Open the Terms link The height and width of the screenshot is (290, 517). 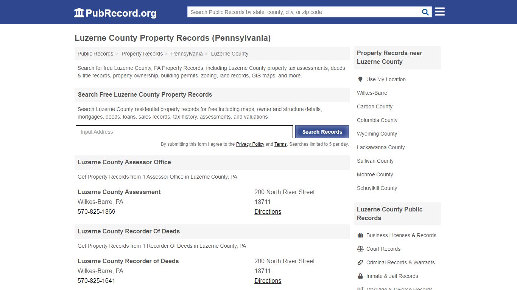pos(280,144)
